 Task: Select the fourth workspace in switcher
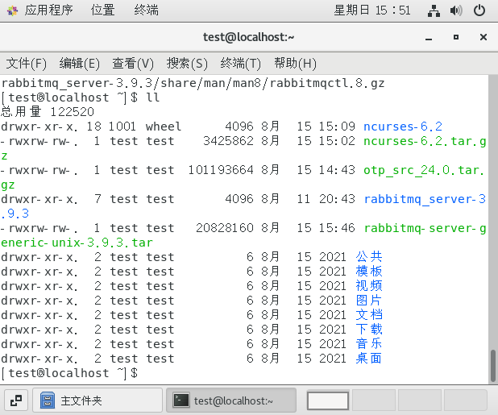pyautogui.click(x=465, y=400)
